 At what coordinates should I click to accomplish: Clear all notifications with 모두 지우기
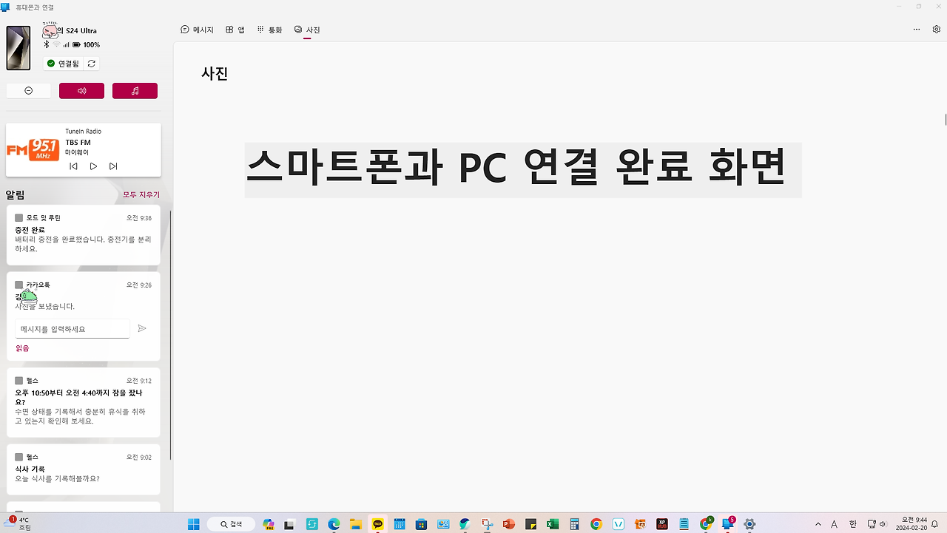tap(141, 194)
